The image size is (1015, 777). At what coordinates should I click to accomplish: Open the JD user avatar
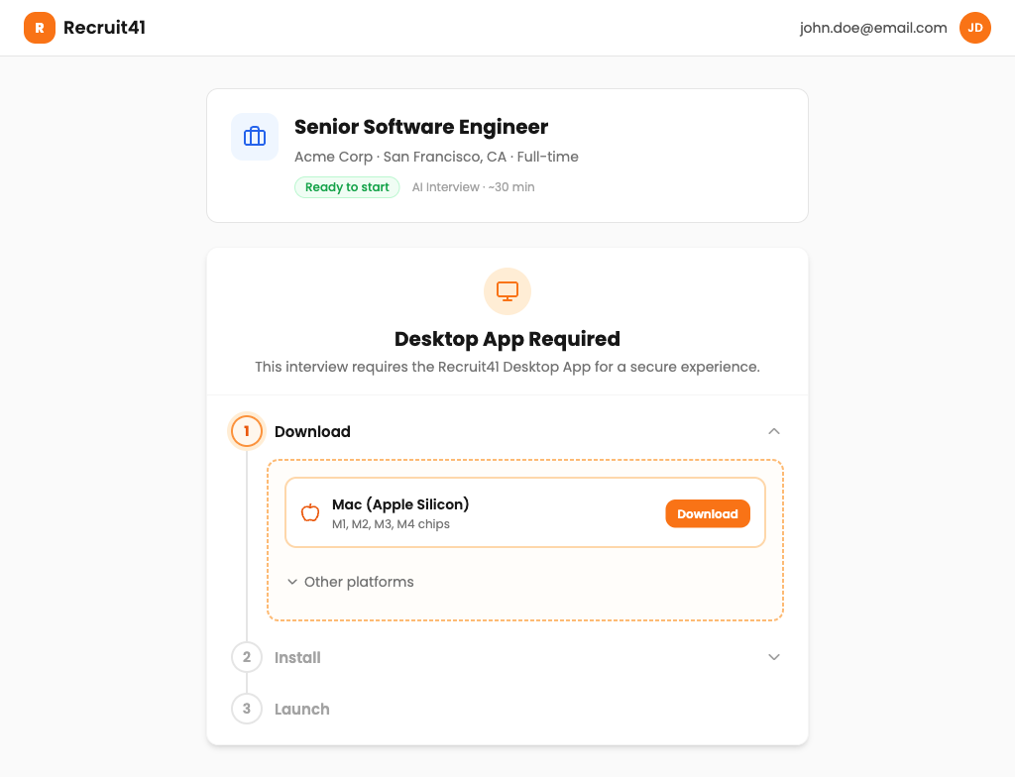pyautogui.click(x=974, y=28)
